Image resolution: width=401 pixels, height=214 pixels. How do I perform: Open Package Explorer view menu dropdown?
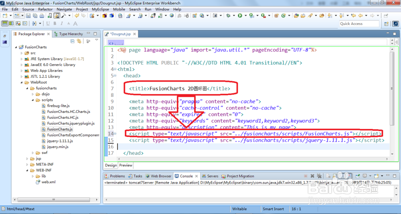point(96,40)
